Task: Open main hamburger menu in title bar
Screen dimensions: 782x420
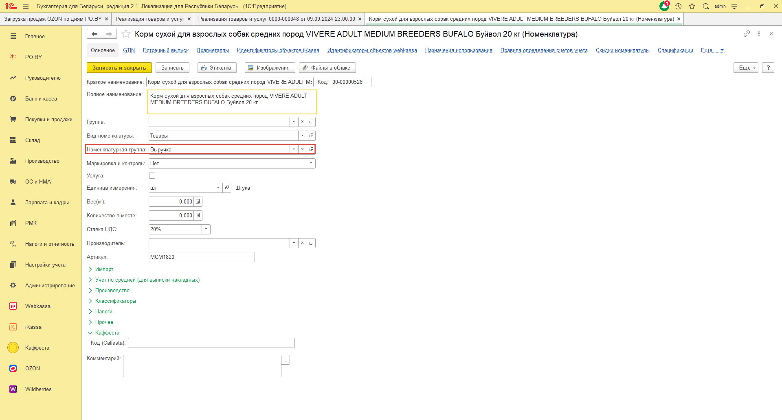Action: click(26, 6)
